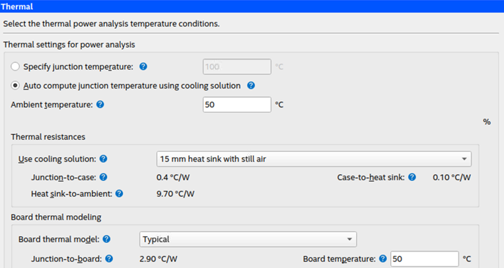Show help for Use cooling solution
504x268 pixels.
104,159
